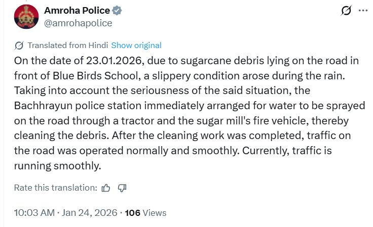
Task: Click the "Translated from Hindi" label
Action: [x=67, y=46]
